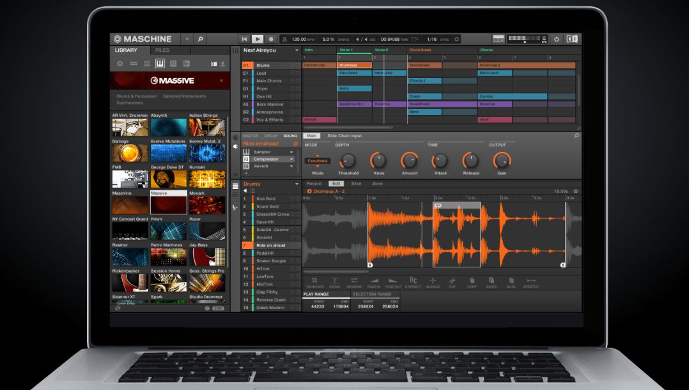The image size is (689, 390).
Task: Restart playback with the skip-to-start button
Action: pos(244,39)
